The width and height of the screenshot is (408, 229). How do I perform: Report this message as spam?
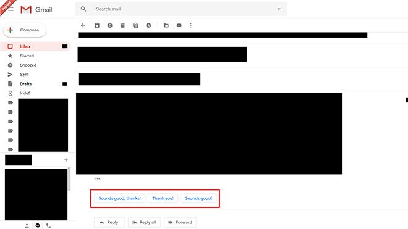point(110,25)
